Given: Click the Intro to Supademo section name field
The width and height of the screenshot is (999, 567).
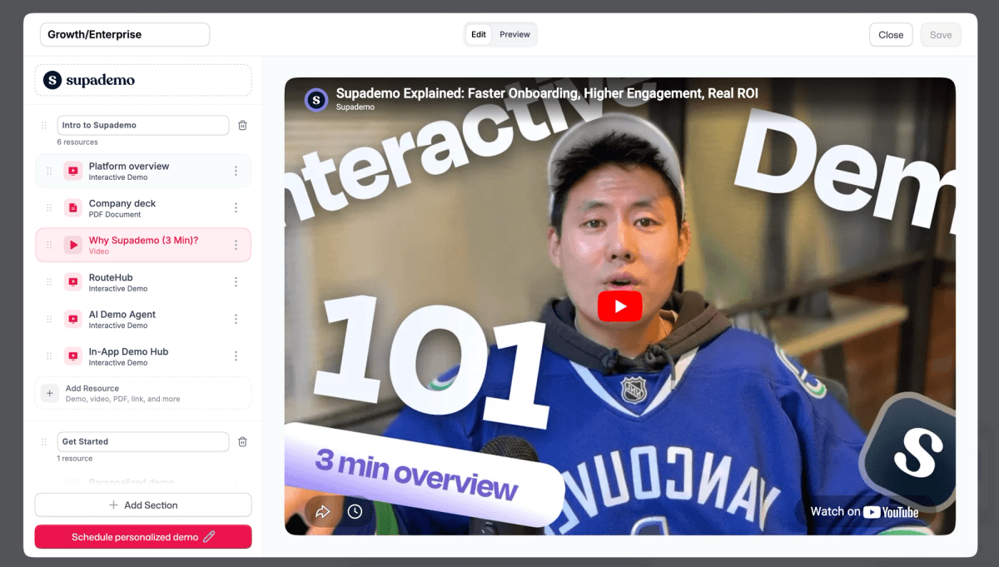Looking at the screenshot, I should click(x=143, y=125).
